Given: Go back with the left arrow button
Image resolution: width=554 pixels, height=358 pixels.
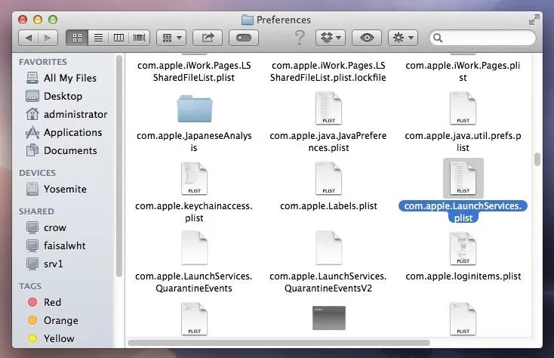Looking at the screenshot, I should tap(29, 38).
